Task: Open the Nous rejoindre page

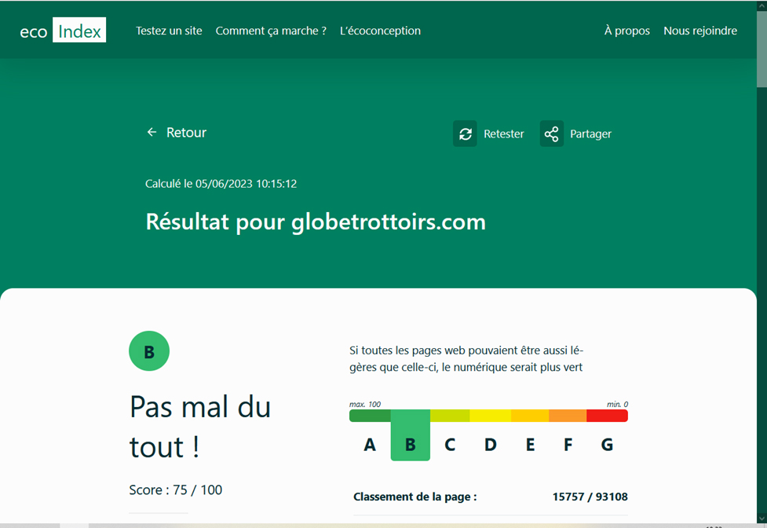Action: click(x=700, y=31)
